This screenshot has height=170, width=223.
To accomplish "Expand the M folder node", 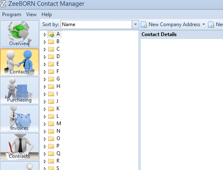I will point(45,124).
